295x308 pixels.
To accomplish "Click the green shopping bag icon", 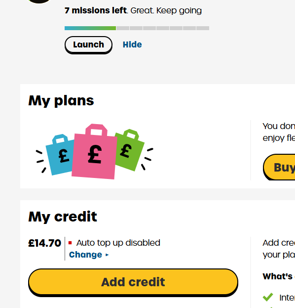I will click(130, 150).
